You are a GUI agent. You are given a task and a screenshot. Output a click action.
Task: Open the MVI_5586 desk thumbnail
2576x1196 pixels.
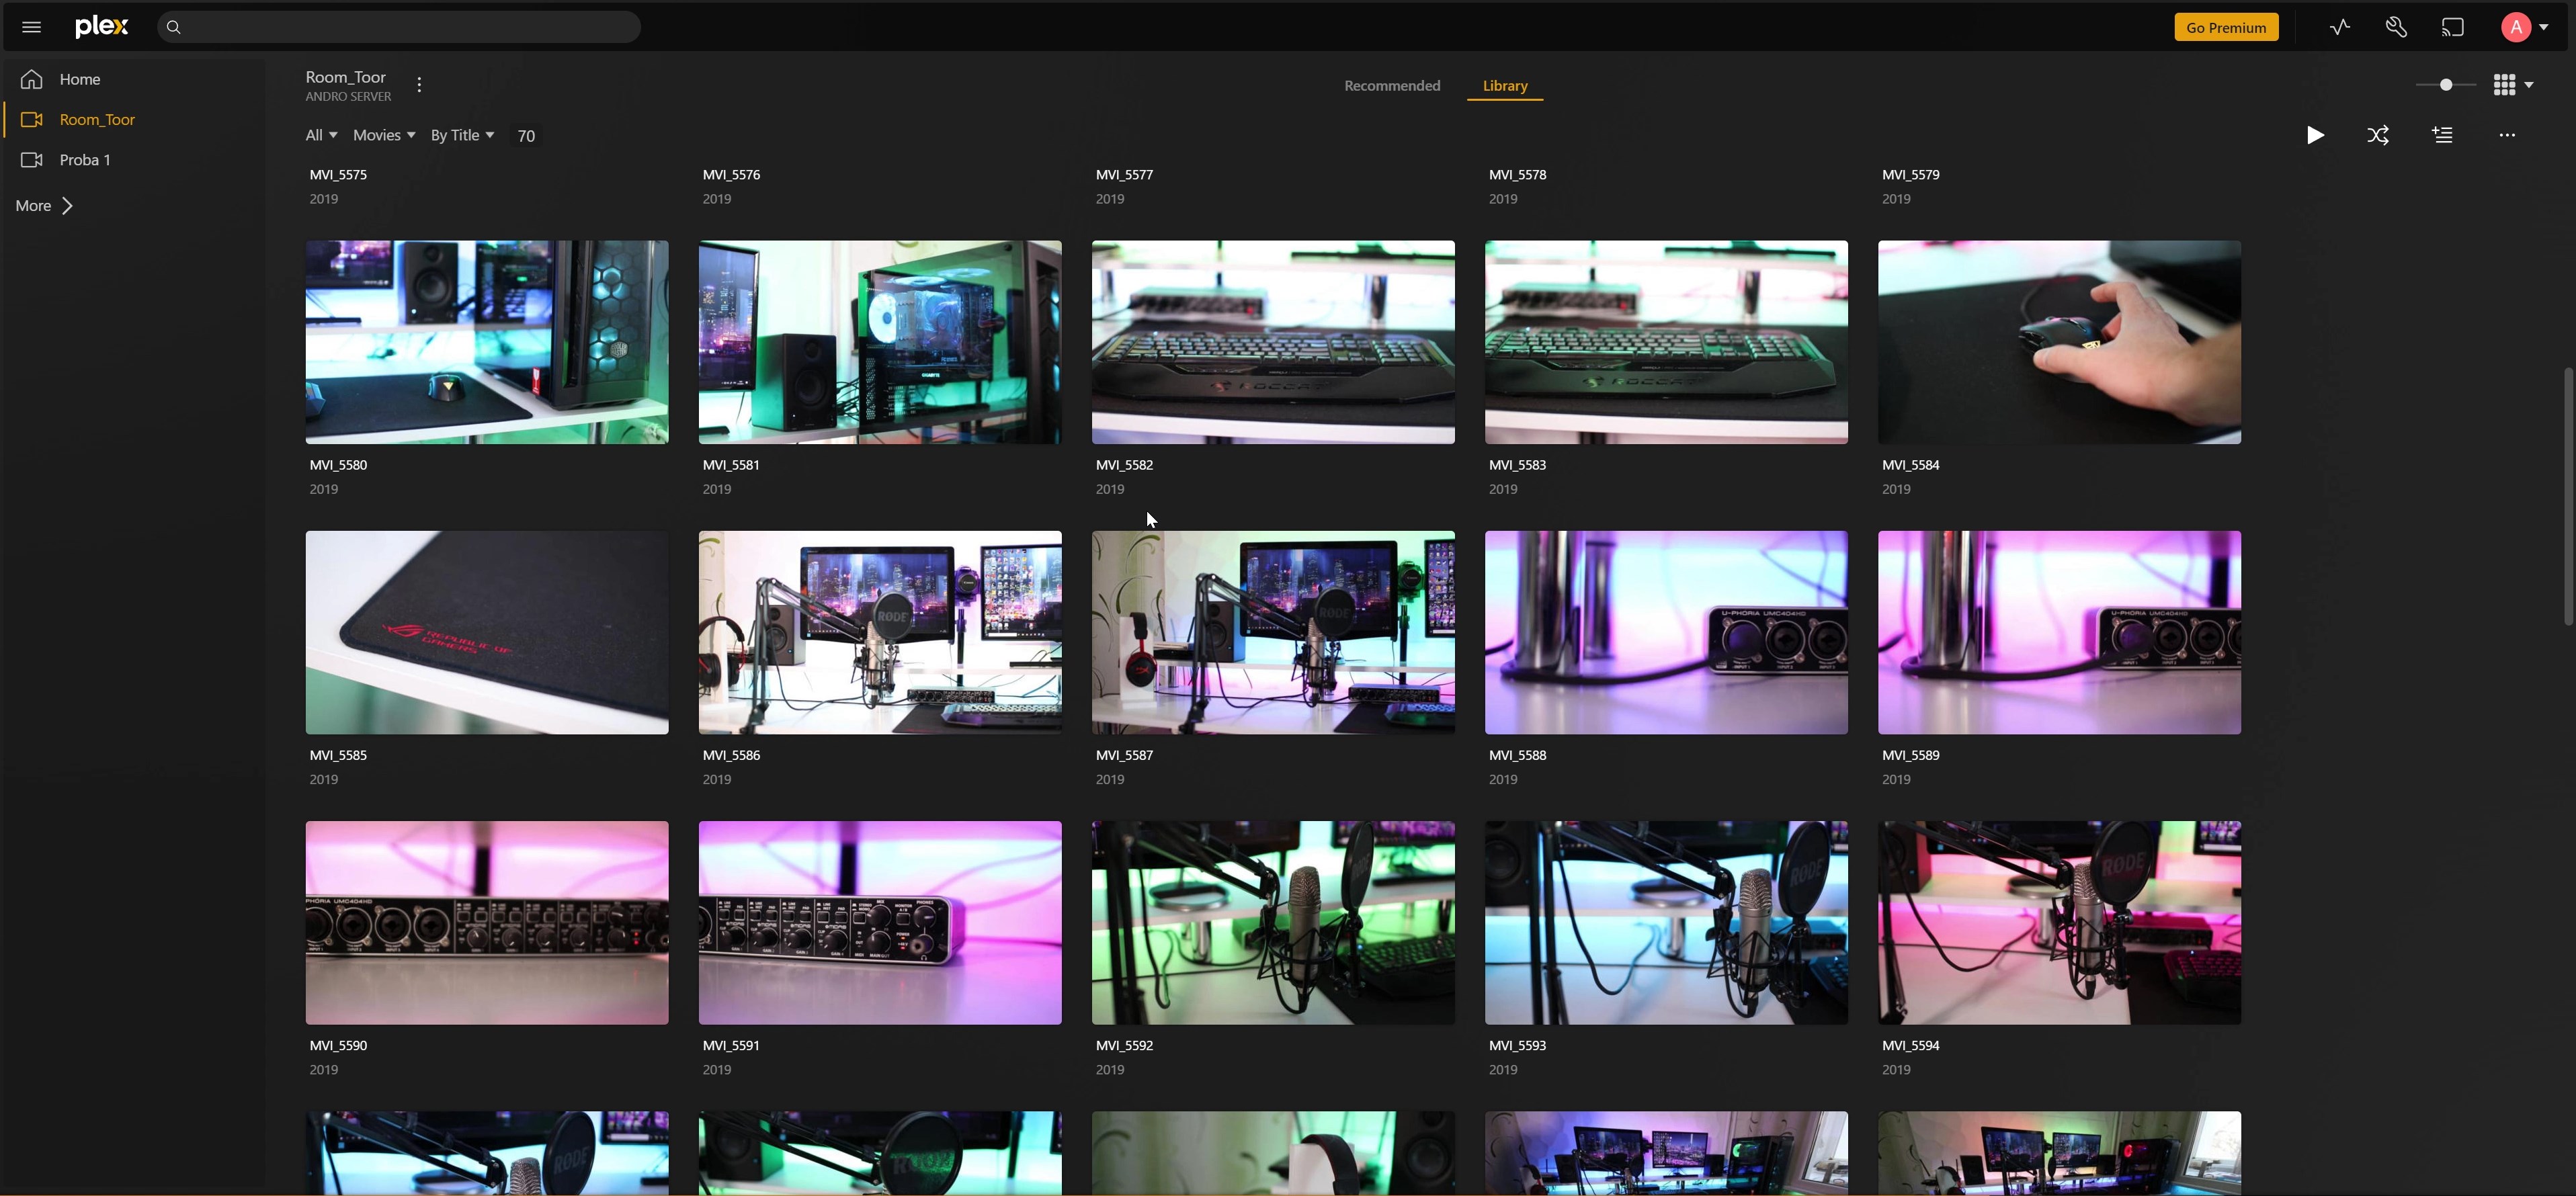(880, 632)
